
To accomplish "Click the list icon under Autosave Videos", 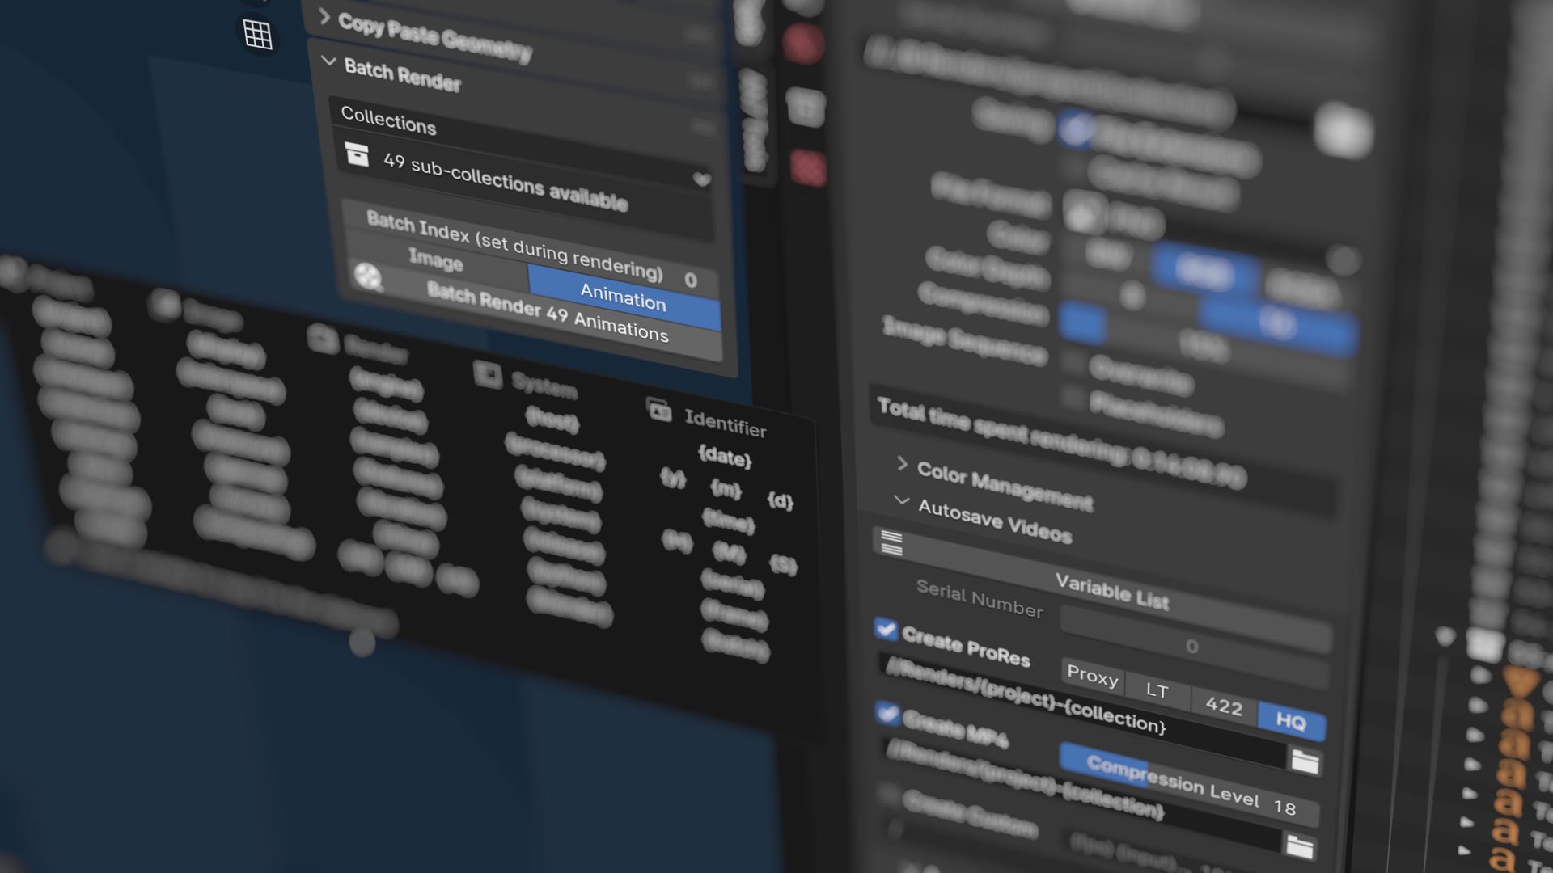I will (891, 542).
